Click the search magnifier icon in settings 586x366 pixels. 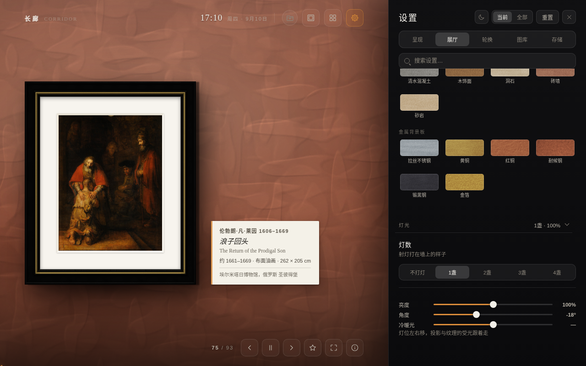(x=407, y=61)
